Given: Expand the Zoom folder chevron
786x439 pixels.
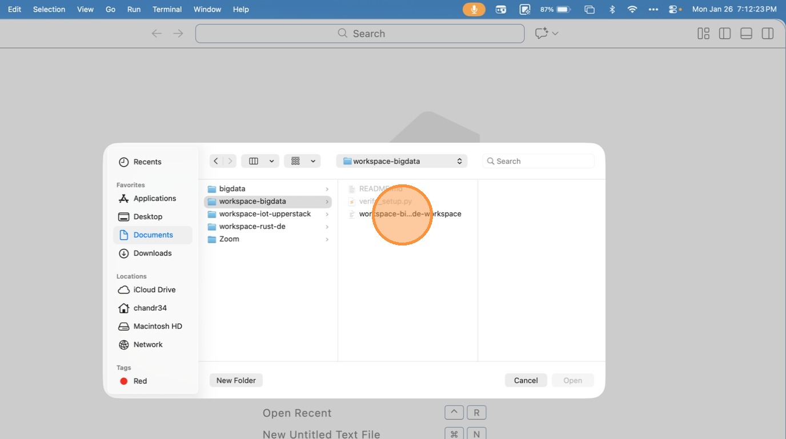Looking at the screenshot, I should [x=327, y=239].
